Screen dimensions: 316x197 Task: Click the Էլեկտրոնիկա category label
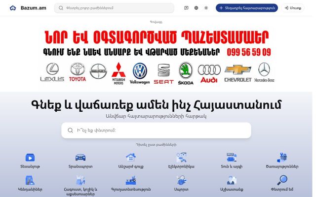181,166
